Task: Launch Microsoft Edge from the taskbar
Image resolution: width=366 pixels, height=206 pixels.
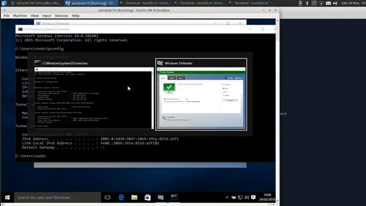Action: coord(121,197)
